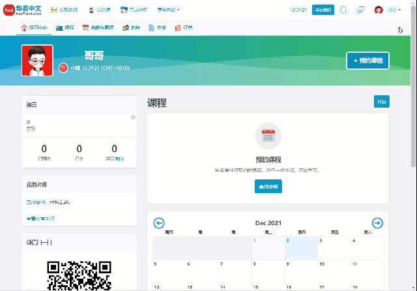Go to previous month with left arrow
The image size is (417, 291).
[x=159, y=223]
